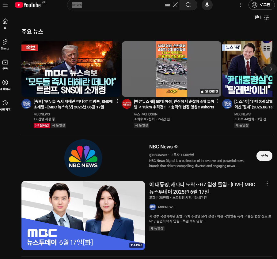Click the 뉴스TVCHOSUN channel name
The width and height of the screenshot is (277, 259).
coord(146,114)
